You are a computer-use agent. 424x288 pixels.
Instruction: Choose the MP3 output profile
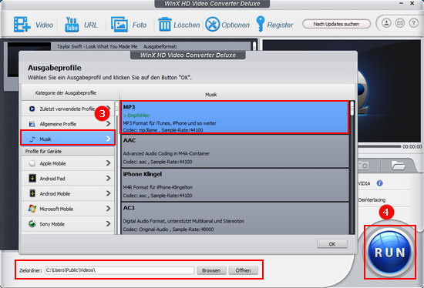point(234,117)
